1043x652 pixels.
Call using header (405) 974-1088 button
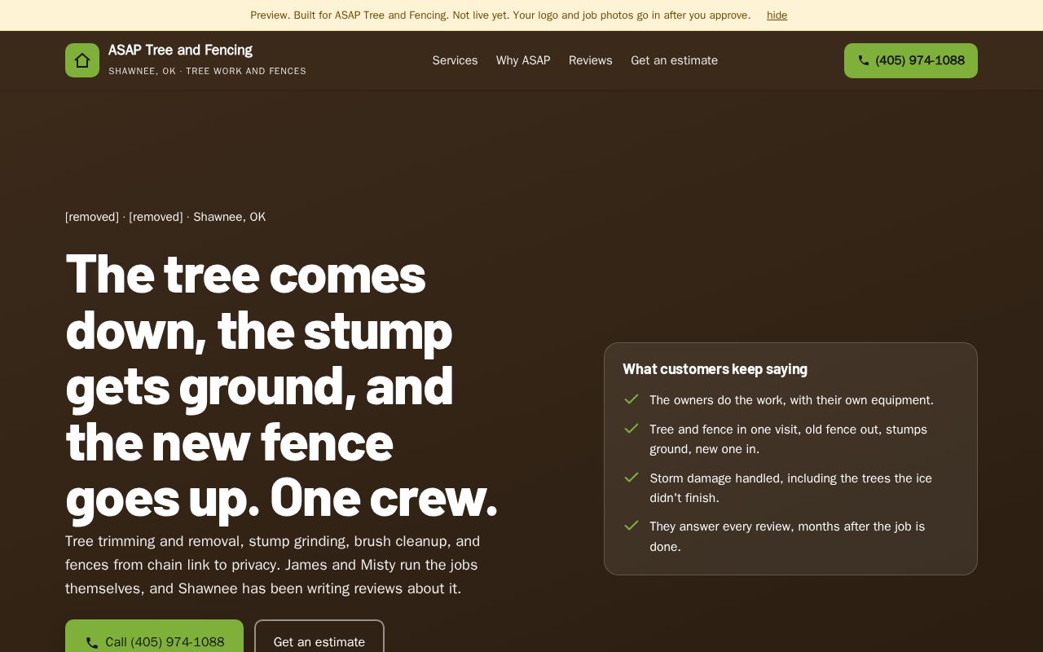point(911,60)
